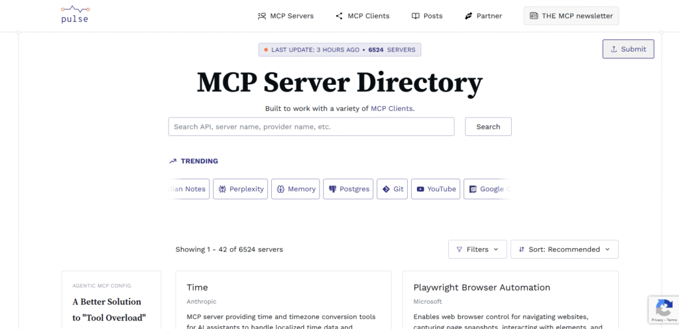The height and width of the screenshot is (329, 679).
Task: Focus the server search input field
Action: 312,127
